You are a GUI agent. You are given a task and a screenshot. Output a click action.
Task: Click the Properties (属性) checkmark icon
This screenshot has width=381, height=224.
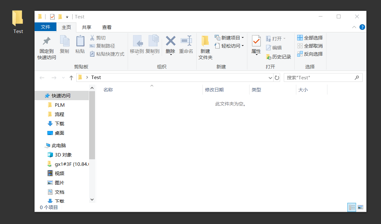click(256, 41)
